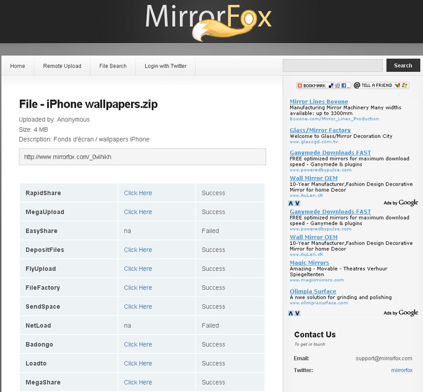Click the down arrow in the second ad block
The image size is (423, 392).
point(297,313)
